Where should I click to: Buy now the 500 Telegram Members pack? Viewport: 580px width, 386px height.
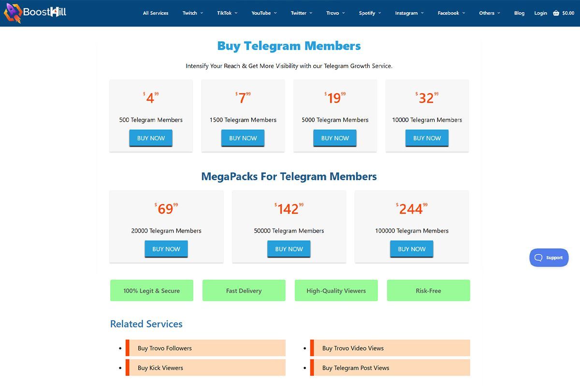(151, 138)
